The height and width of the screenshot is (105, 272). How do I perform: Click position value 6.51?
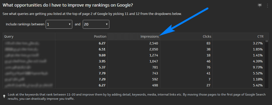coord(102,49)
